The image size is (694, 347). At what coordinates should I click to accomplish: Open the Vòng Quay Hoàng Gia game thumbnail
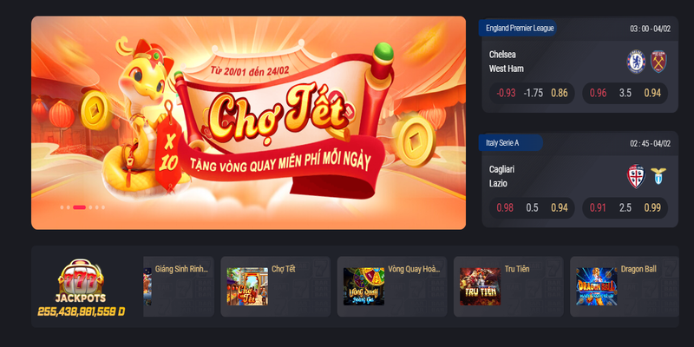tap(363, 286)
